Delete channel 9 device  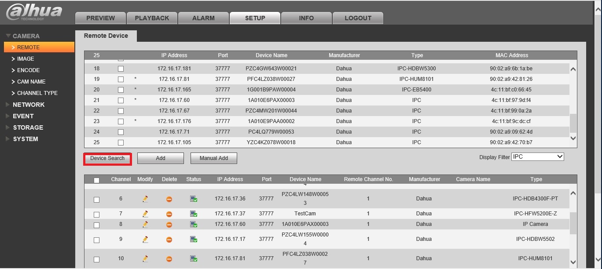tap(169, 240)
